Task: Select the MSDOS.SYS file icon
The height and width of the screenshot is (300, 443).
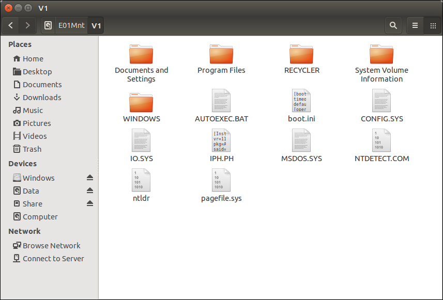Action: tap(301, 140)
